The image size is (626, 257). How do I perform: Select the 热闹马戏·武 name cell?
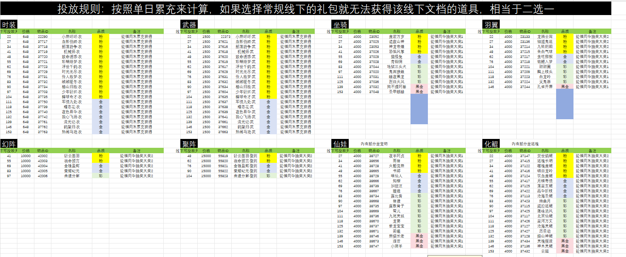[x=246, y=132]
